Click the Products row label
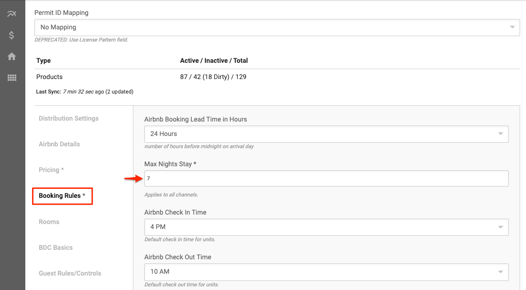 (49, 77)
